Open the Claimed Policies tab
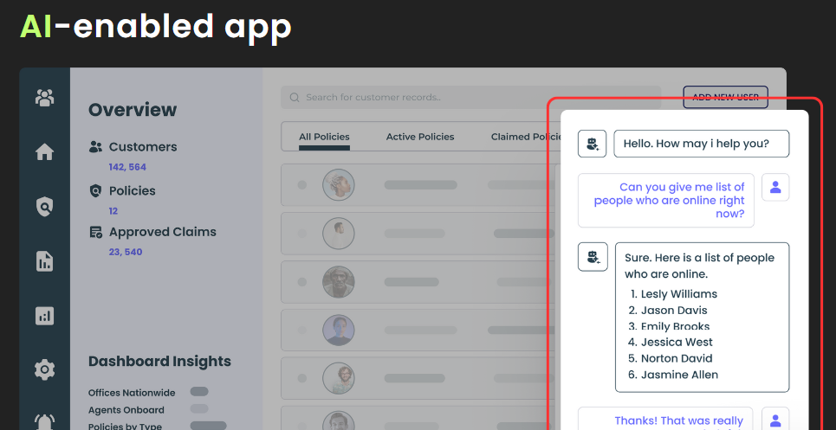The width and height of the screenshot is (836, 430). tap(518, 137)
